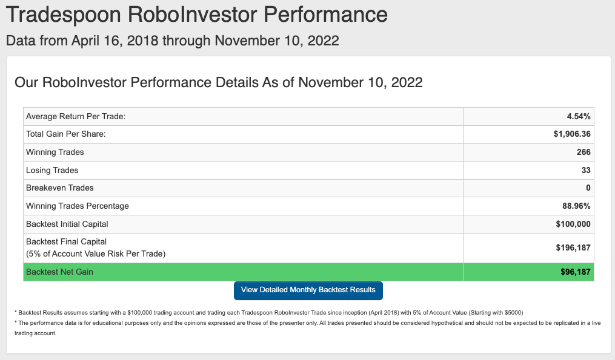Select the Total Gain Per Share row

[308, 134]
